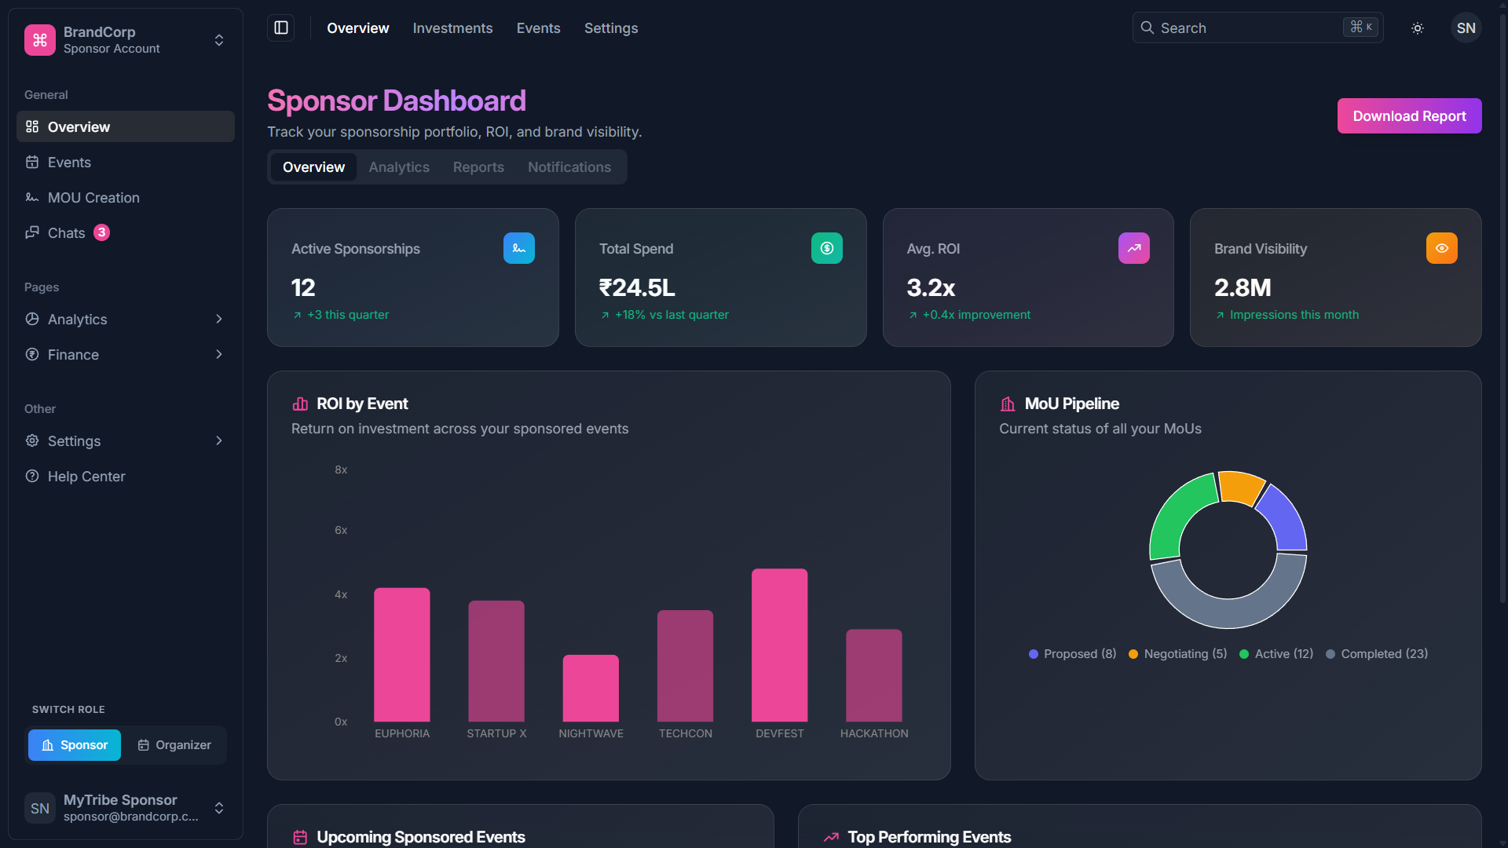Click the NIGHTWAVE bar in the chart
Image resolution: width=1508 pixels, height=848 pixels.
click(x=591, y=688)
